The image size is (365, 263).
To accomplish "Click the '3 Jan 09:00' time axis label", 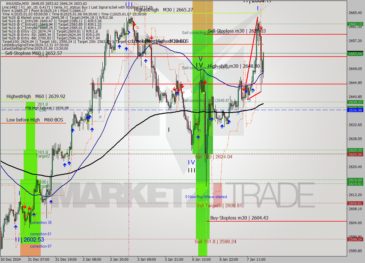I will pyautogui.click(x=147, y=259).
